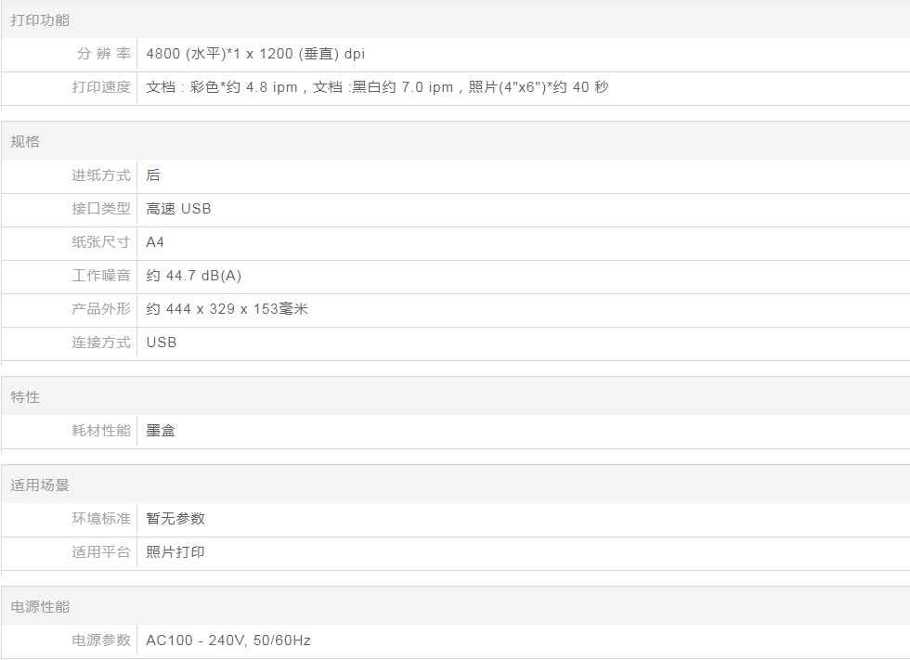Select the 高速 USB value
Screen dimensions: 910x660
coord(178,209)
